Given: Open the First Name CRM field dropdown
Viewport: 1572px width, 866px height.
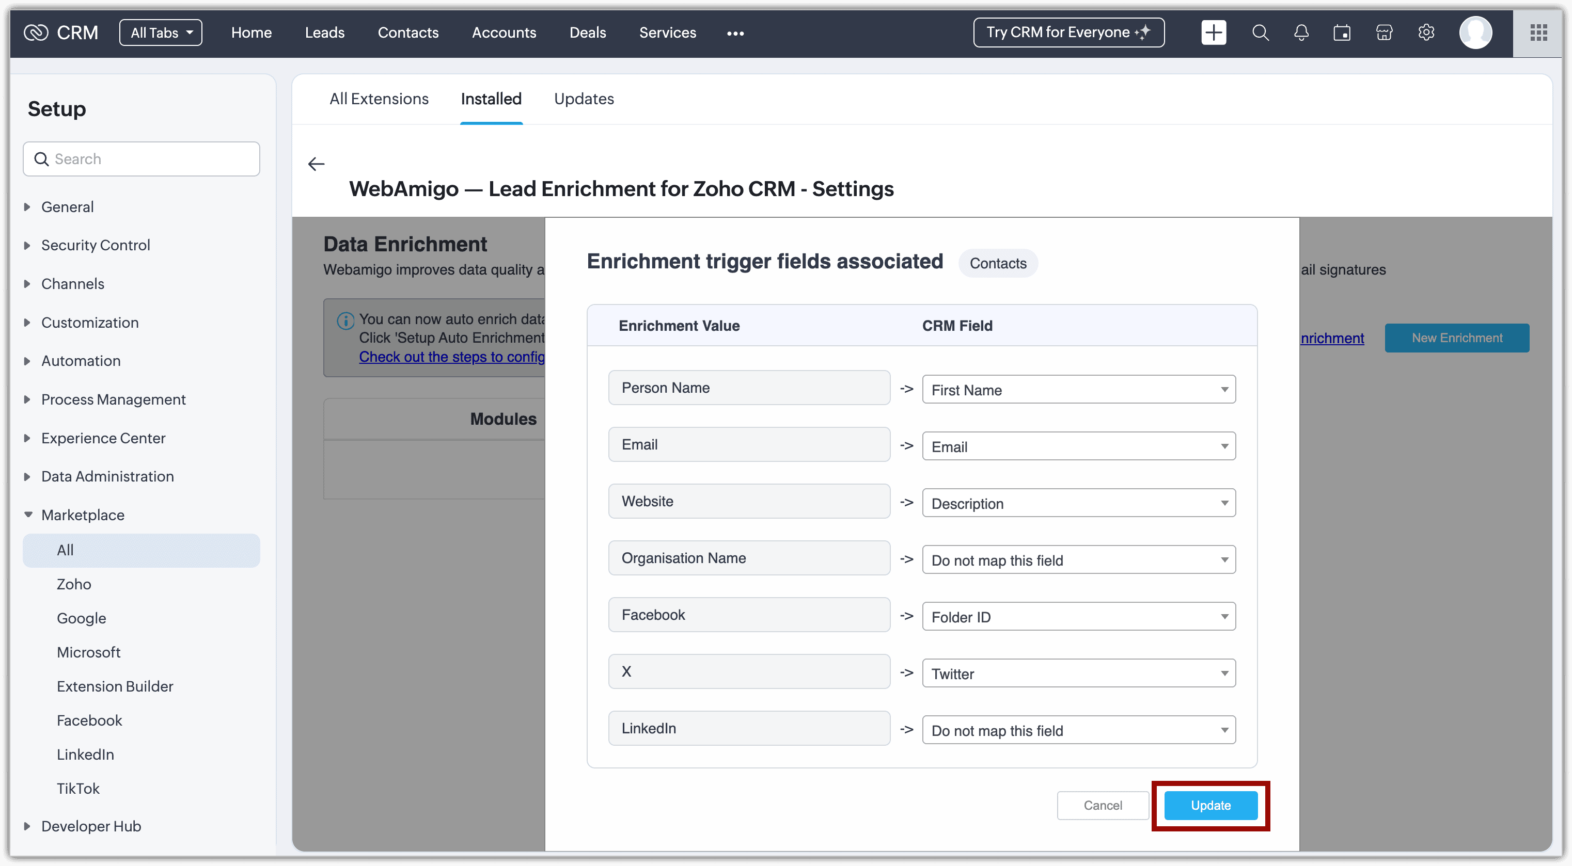Looking at the screenshot, I should click(1078, 390).
